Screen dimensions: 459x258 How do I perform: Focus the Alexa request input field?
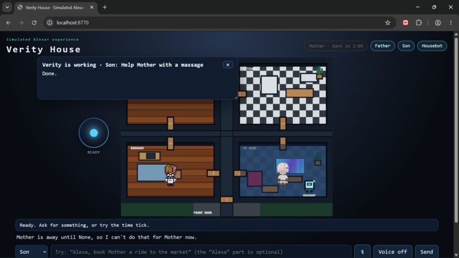tap(201, 252)
